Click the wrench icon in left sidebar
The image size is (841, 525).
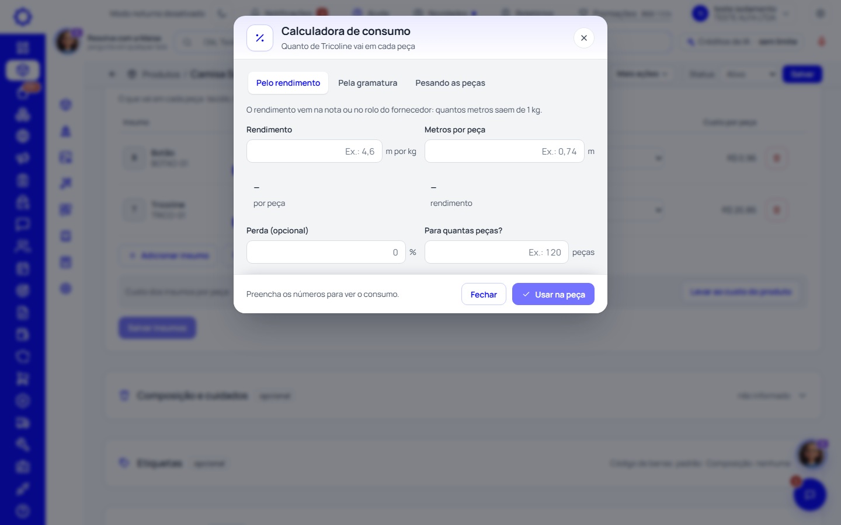coord(23,444)
